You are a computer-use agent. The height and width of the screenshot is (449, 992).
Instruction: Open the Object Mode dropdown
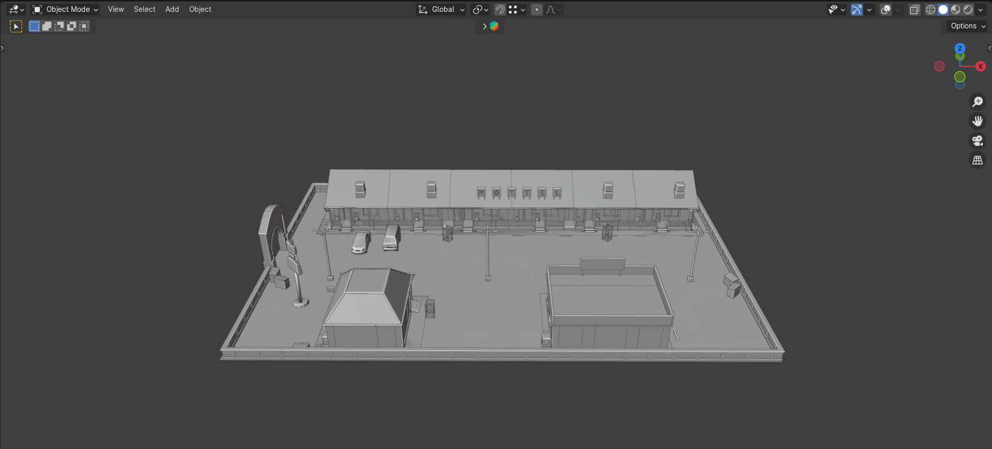65,9
